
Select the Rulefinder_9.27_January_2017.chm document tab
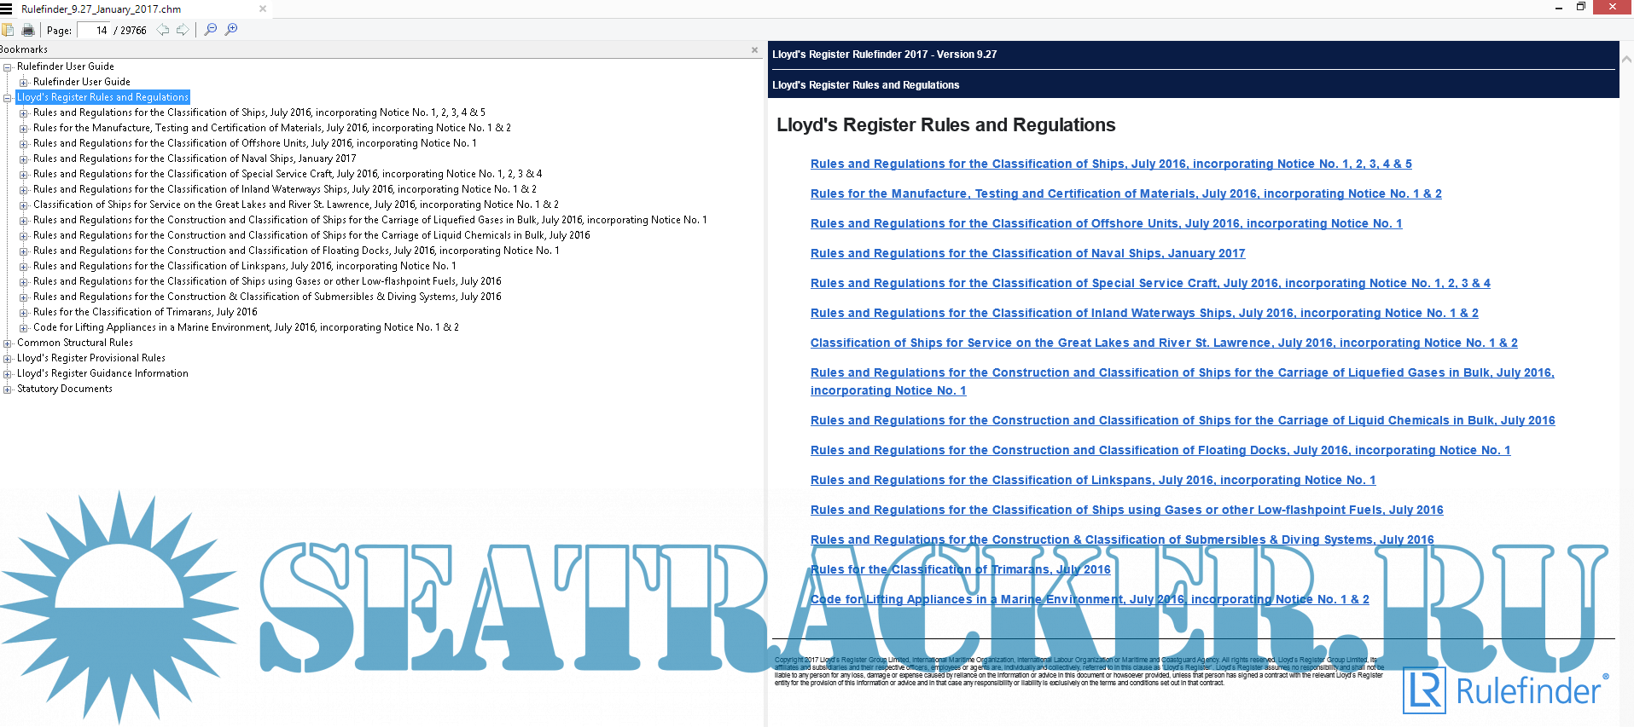click(101, 9)
